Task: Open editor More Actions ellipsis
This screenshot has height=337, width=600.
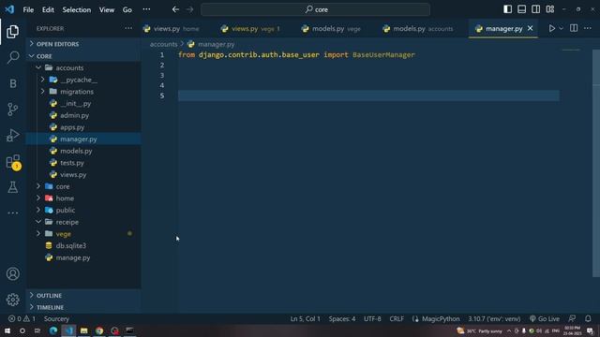Action: (x=588, y=28)
